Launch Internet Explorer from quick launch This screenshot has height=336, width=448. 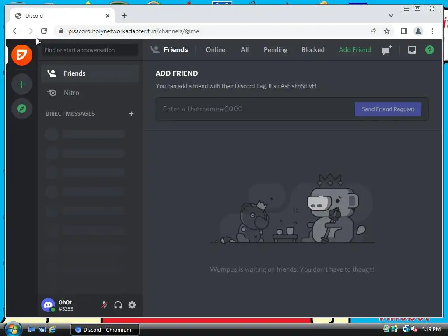tap(52, 330)
